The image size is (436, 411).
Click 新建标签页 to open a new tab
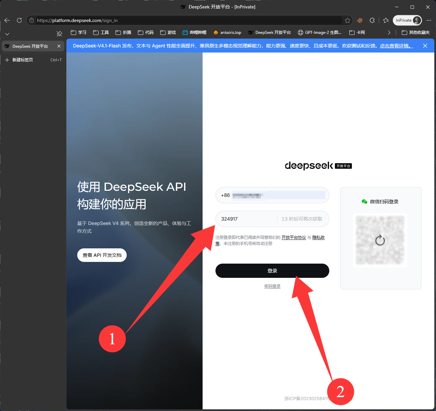[x=33, y=60]
